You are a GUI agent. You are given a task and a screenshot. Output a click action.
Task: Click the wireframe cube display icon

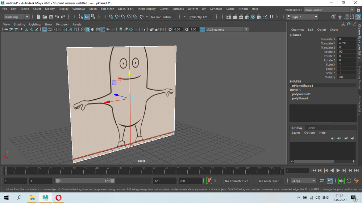[83, 30]
